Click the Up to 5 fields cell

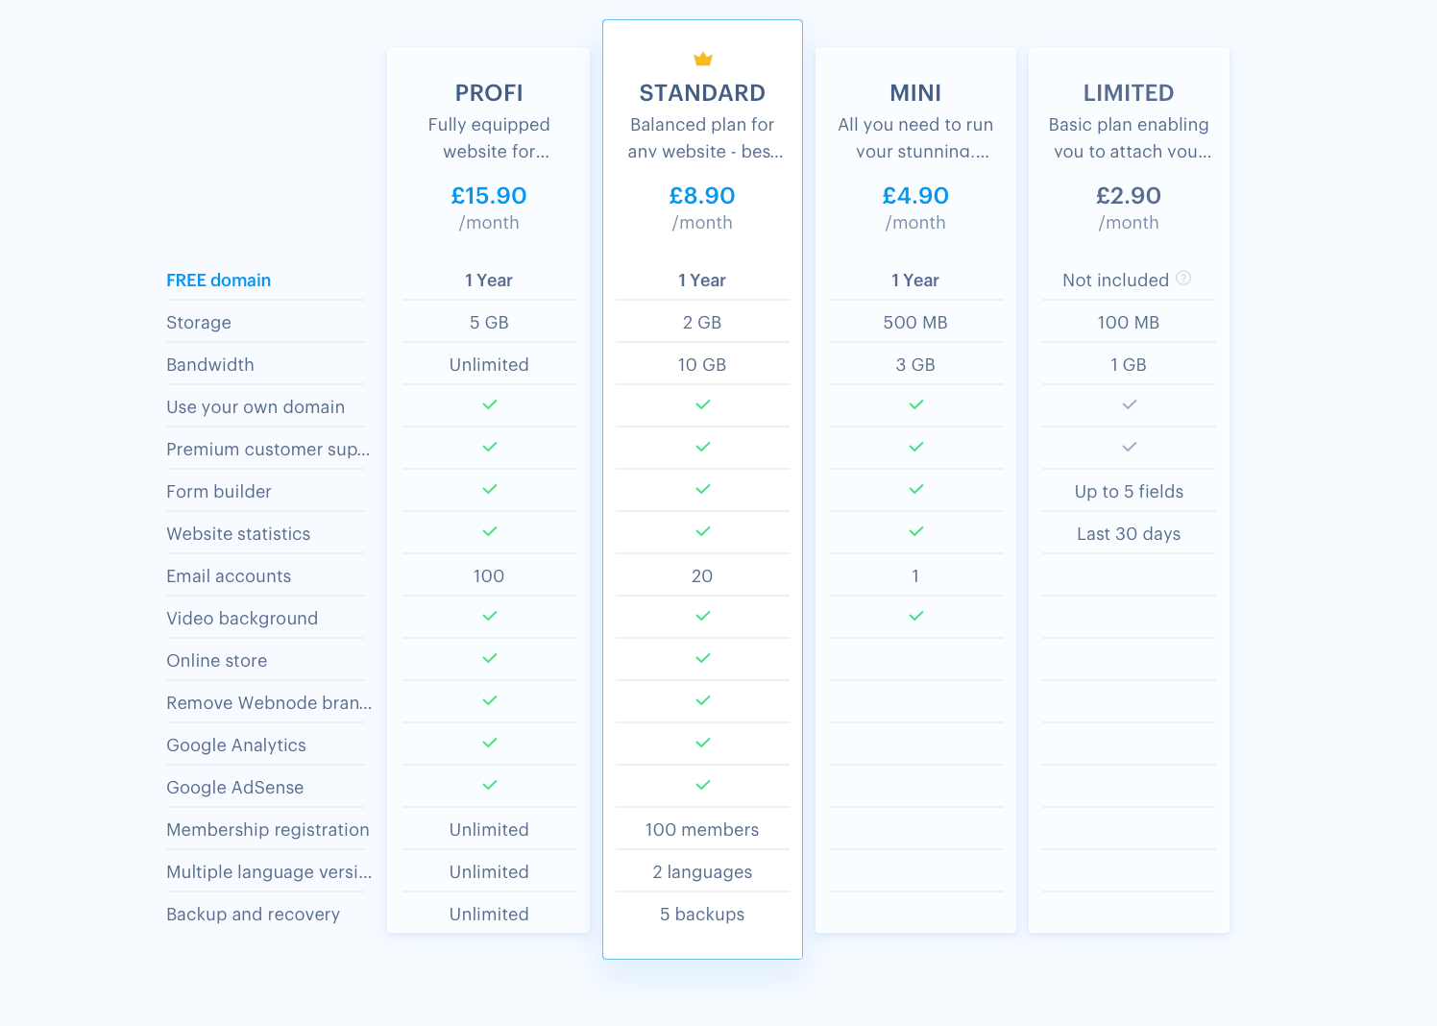(x=1129, y=492)
